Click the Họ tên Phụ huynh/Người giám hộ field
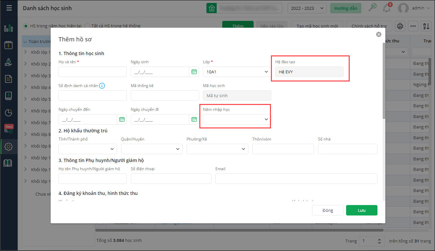 click(x=92, y=179)
